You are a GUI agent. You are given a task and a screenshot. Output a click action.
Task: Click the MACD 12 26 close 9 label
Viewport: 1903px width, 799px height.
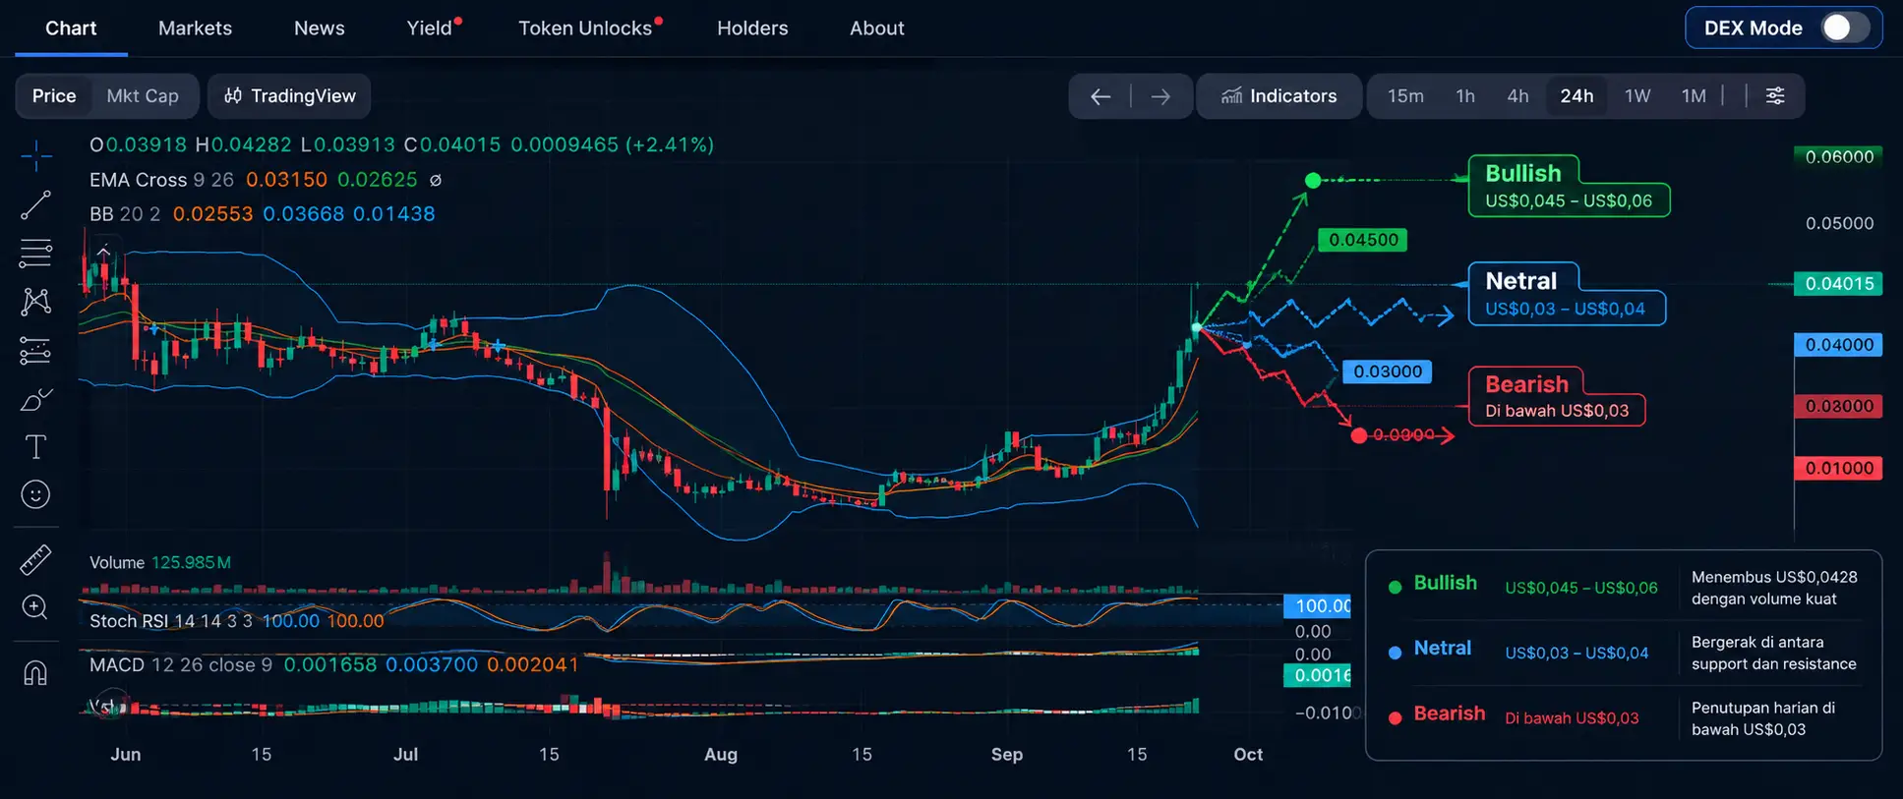click(x=181, y=664)
